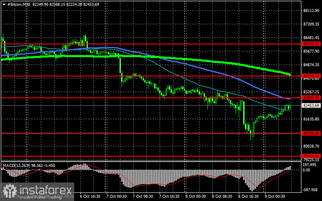
Task: Click the 6 Oct 16:30 time label
Action: pyautogui.click(x=90, y=196)
